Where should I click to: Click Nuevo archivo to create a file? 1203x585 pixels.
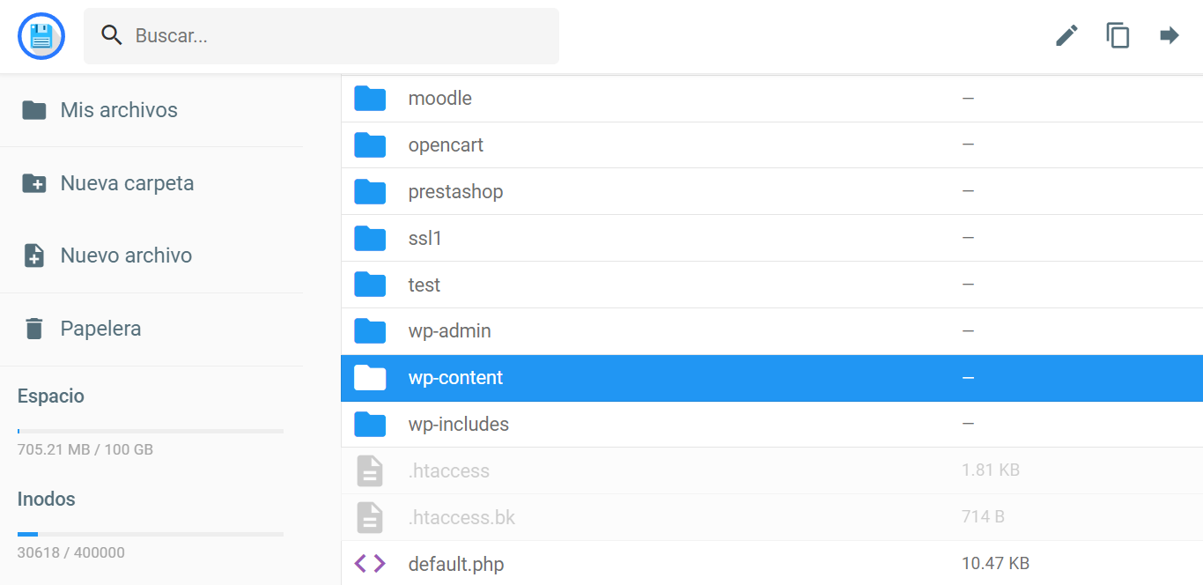pyautogui.click(x=126, y=255)
